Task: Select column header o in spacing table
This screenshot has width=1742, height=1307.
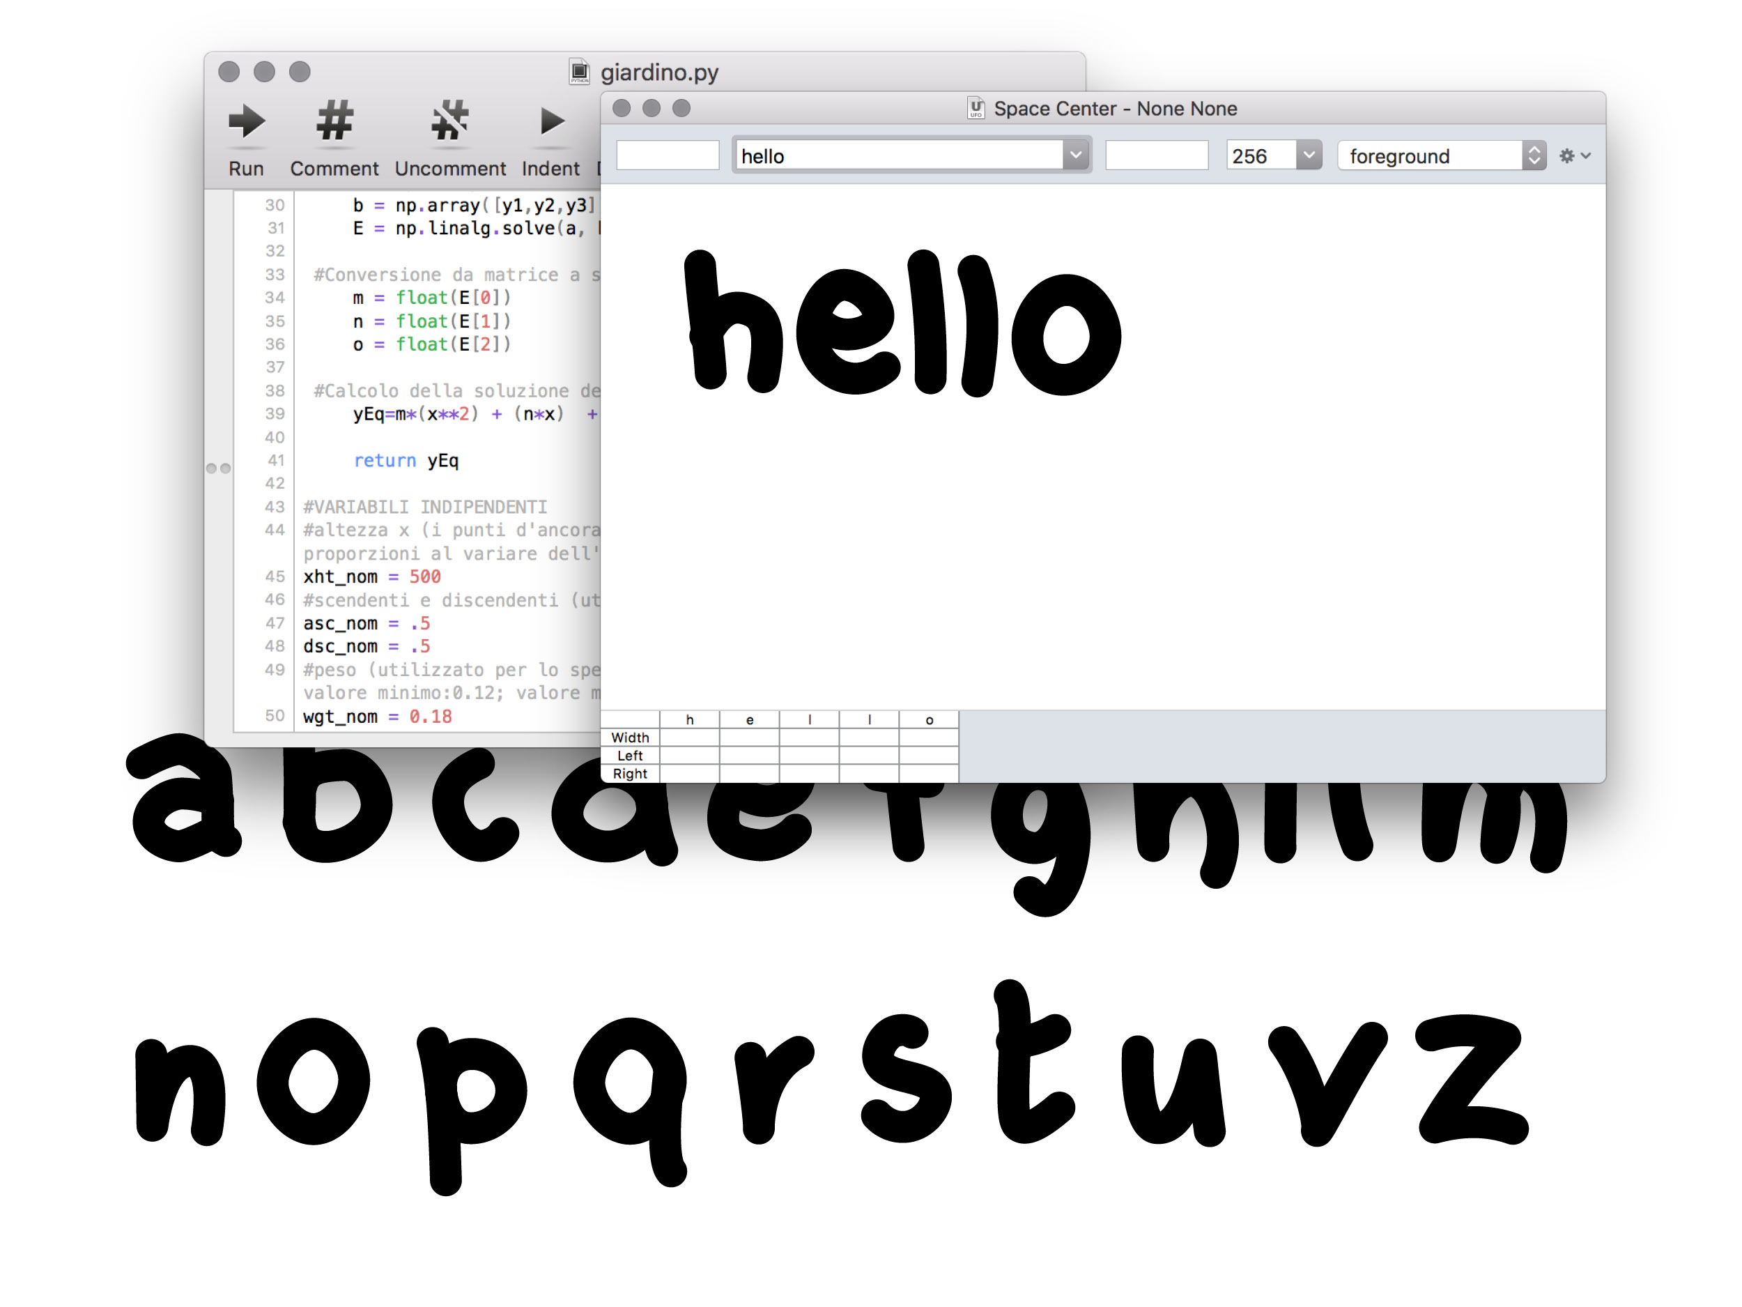Action: click(x=930, y=719)
